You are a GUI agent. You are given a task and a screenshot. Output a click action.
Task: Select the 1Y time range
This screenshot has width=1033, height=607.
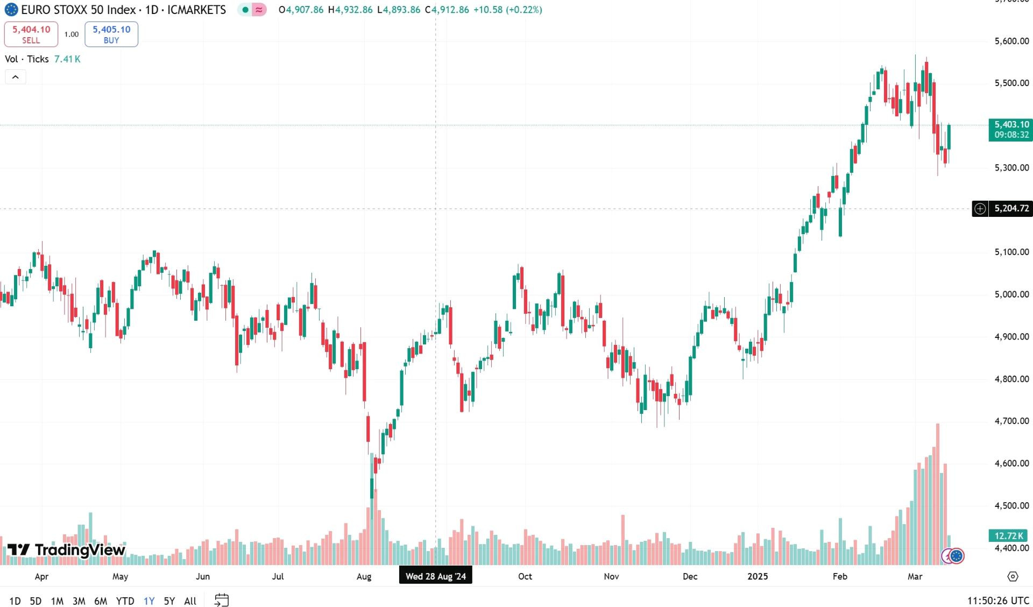149,601
